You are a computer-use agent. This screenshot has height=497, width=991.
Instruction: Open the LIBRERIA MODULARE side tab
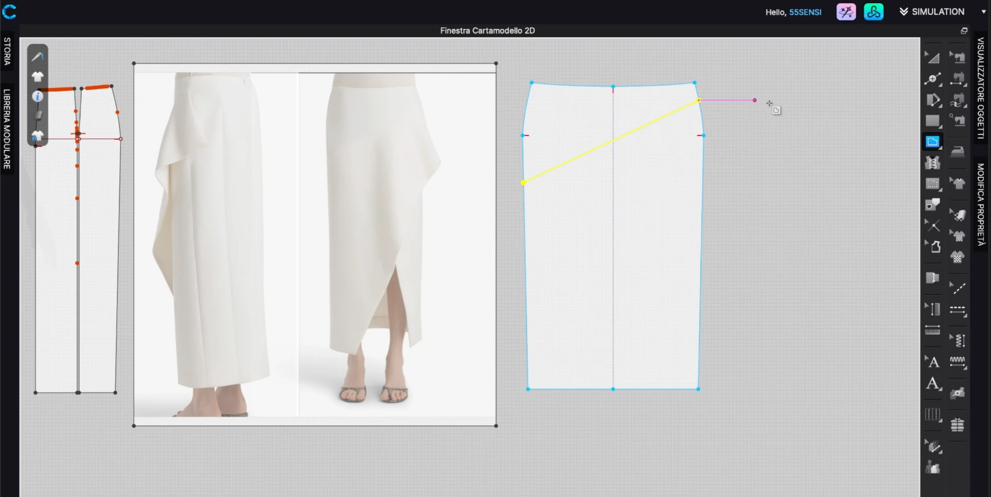7,129
